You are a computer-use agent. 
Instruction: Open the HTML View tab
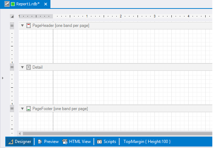pyautogui.click(x=77, y=142)
